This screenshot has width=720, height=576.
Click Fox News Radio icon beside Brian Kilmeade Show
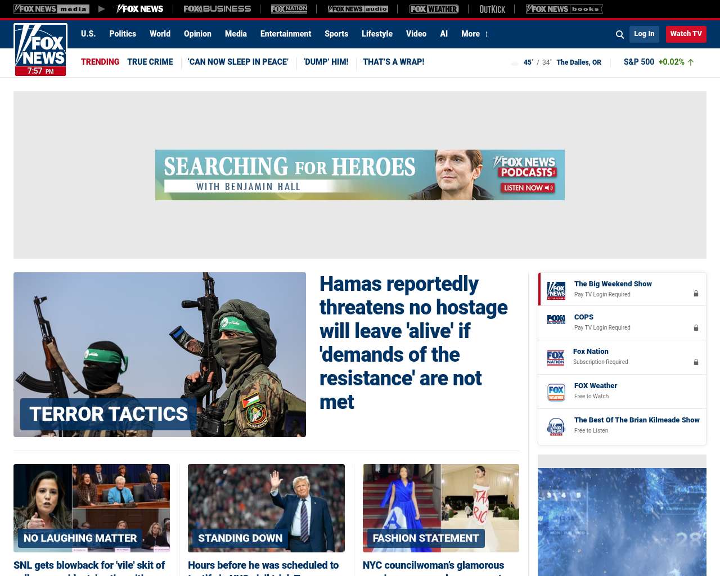(556, 427)
